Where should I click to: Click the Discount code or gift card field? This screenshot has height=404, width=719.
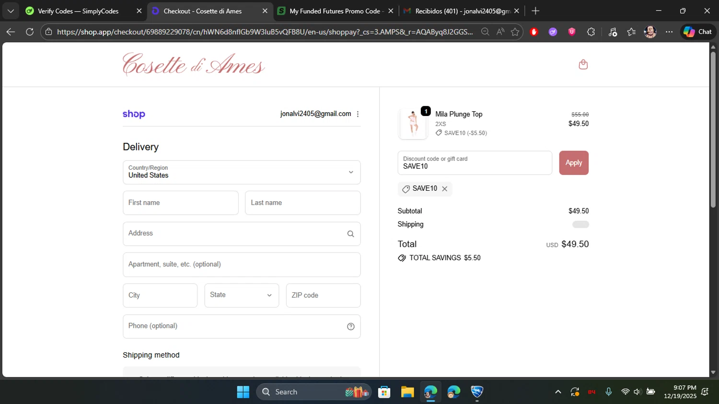pyautogui.click(x=475, y=163)
